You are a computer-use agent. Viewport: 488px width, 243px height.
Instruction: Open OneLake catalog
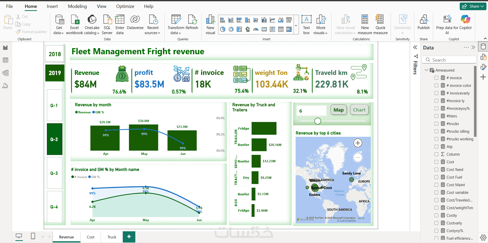pos(92,25)
